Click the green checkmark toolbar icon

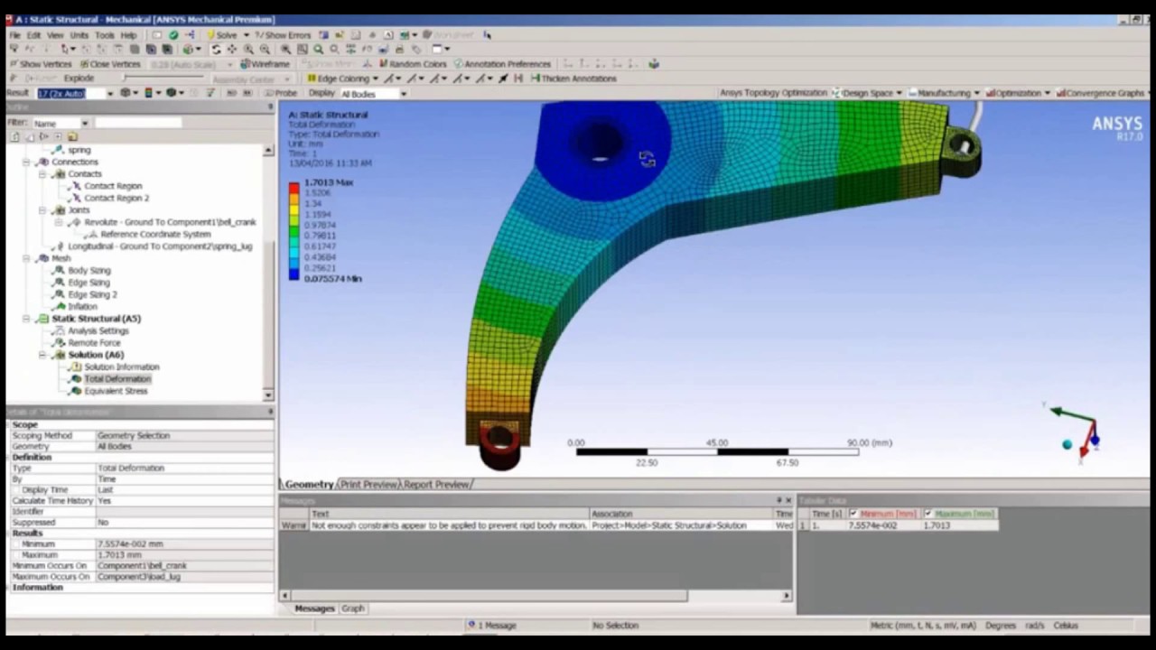click(173, 35)
